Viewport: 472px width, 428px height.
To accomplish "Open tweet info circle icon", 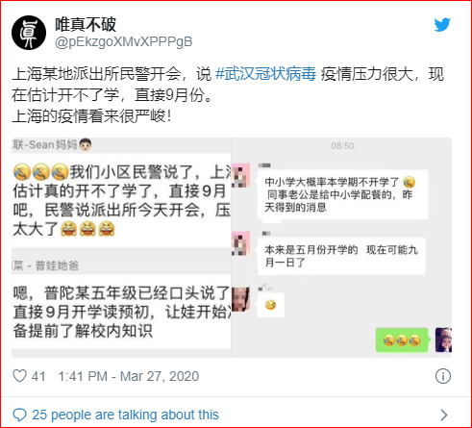I will [x=443, y=376].
